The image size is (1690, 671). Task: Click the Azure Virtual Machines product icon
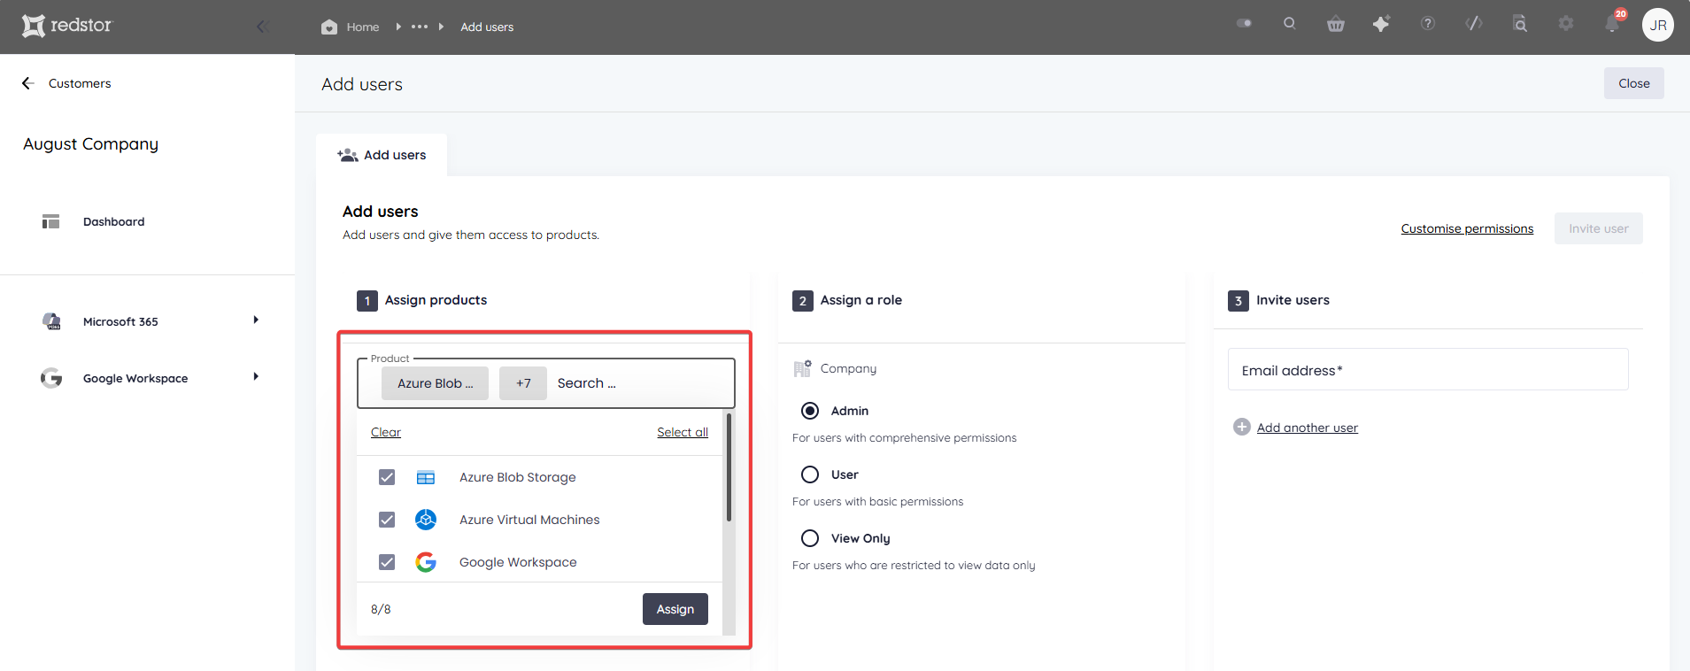click(x=426, y=520)
